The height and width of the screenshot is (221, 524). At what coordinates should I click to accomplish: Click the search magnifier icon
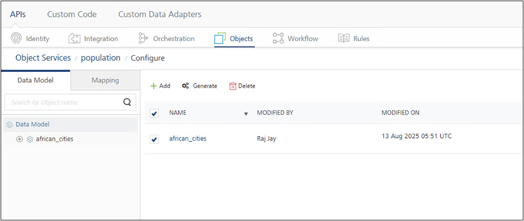(127, 102)
